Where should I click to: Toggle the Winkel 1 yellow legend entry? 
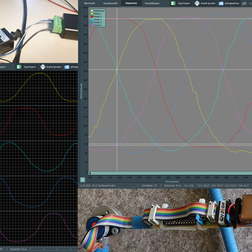(x=96, y=14)
